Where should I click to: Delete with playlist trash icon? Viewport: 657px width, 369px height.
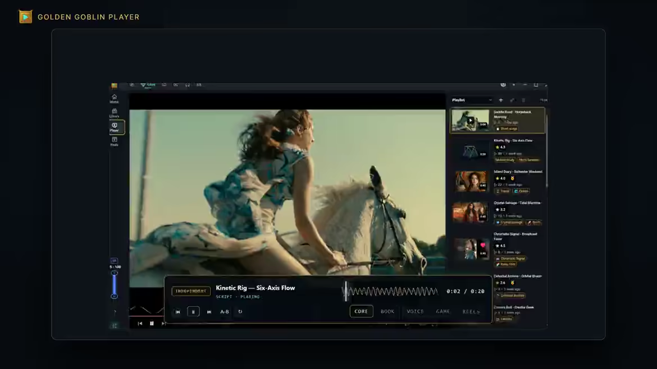tap(523, 100)
